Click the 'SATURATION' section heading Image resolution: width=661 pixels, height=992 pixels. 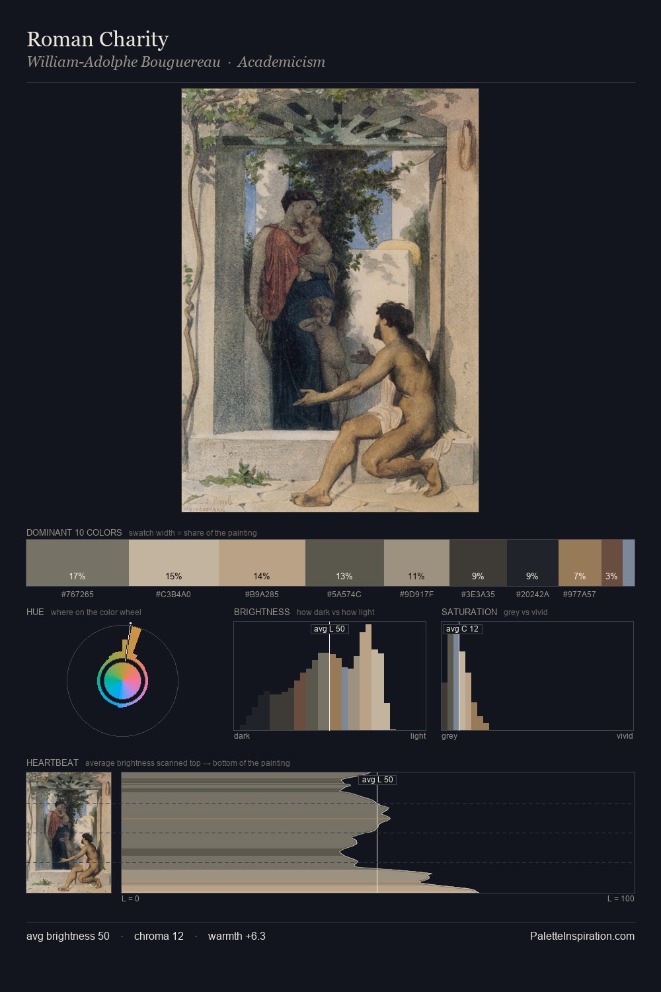pos(469,612)
